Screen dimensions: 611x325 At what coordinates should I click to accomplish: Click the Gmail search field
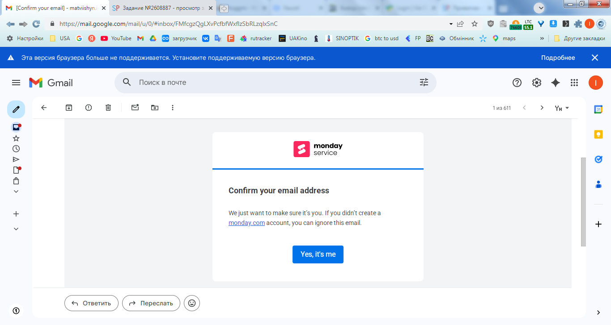tap(276, 83)
